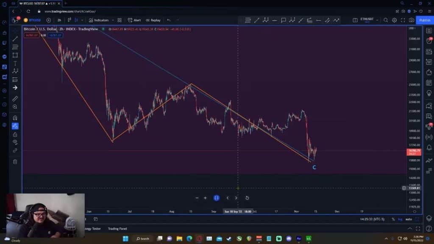Click the Windows taskbar Search box
Viewport: 434px width, 244px height.
tap(142, 238)
